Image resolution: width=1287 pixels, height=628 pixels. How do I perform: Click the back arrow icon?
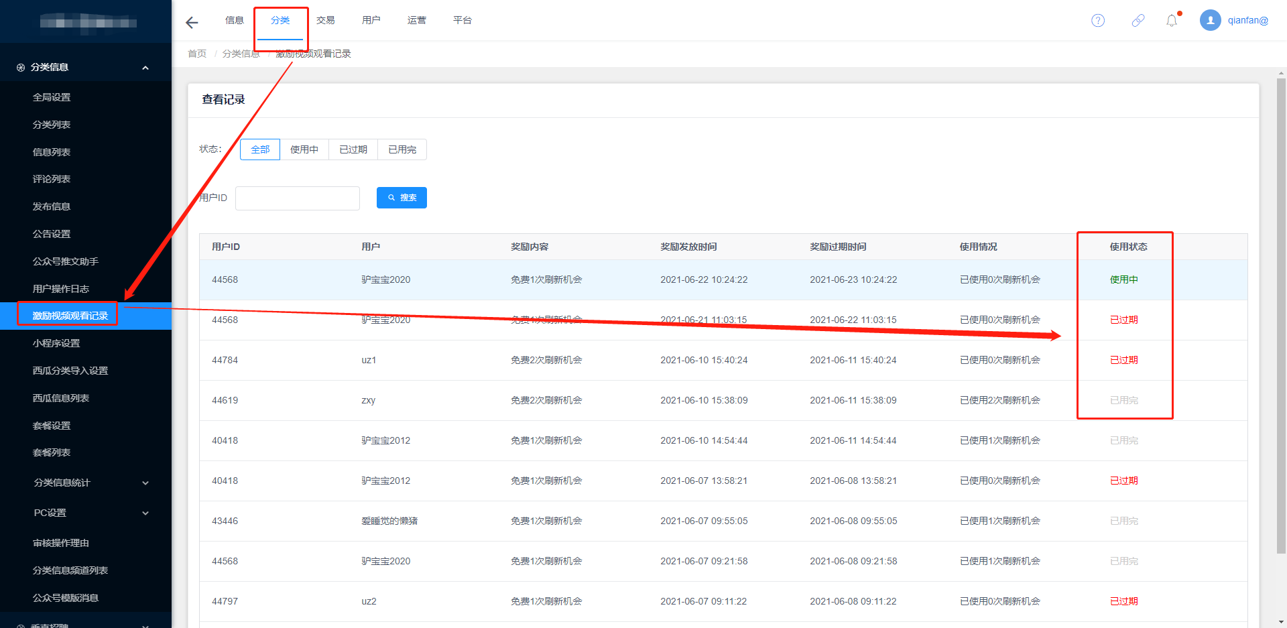click(192, 23)
